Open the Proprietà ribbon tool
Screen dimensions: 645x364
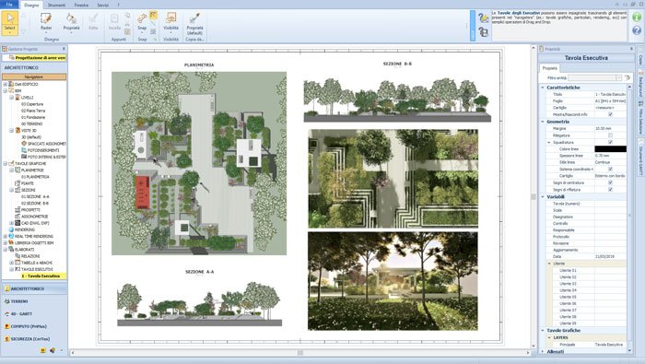pyautogui.click(x=71, y=22)
